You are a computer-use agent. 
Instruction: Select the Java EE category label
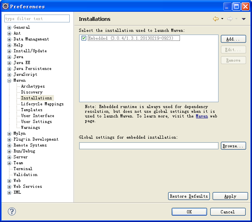22,62
